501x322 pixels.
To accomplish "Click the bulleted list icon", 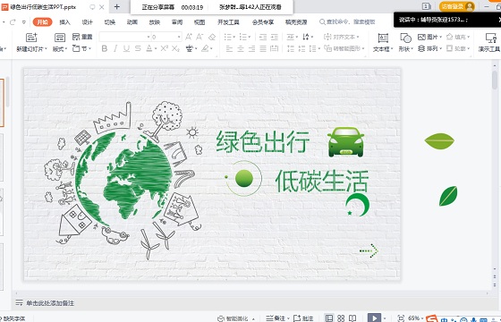I will [x=228, y=37].
